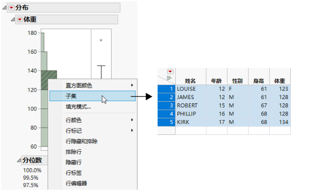330x195 pixels.
Task: Choose 行标签 menu entry
Action: (93, 173)
